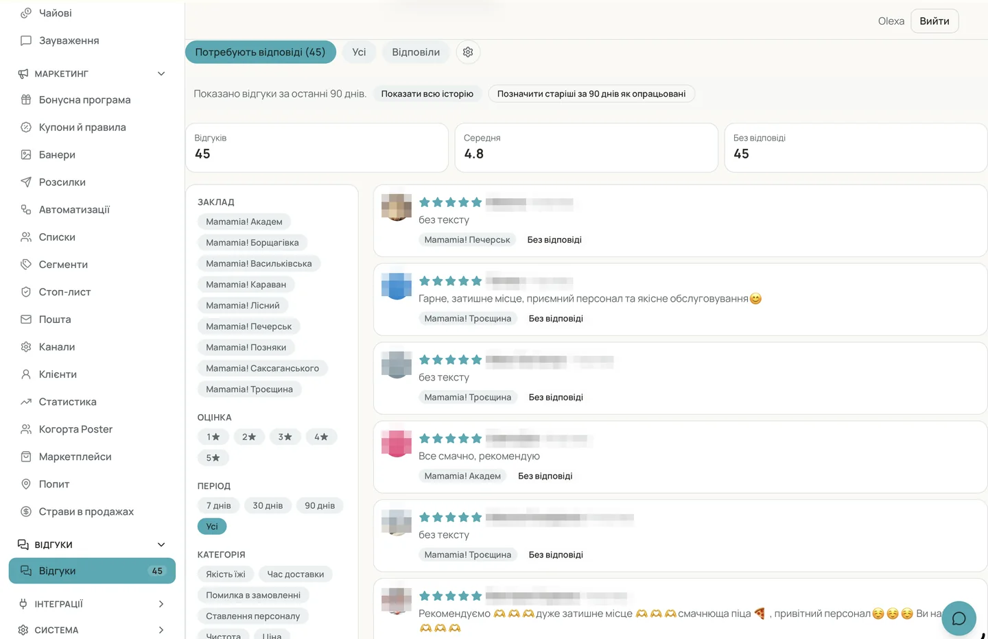Click the Зауваження speech bubble icon

point(26,40)
